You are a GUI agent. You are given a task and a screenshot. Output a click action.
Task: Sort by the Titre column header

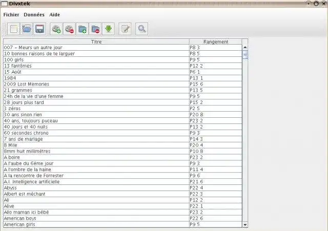click(96, 41)
